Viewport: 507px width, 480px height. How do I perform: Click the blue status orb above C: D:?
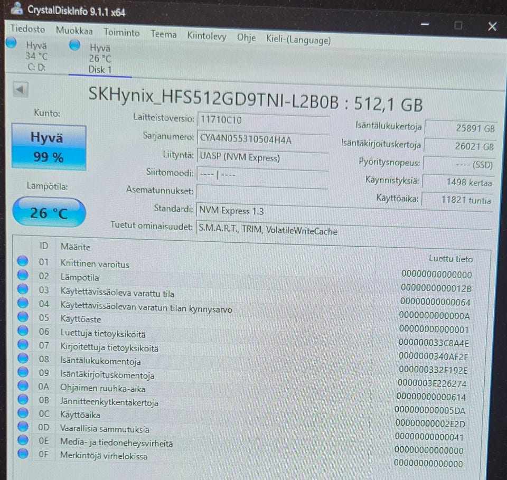11,43
